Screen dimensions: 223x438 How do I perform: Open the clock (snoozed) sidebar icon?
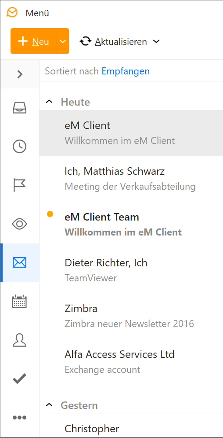(20, 147)
